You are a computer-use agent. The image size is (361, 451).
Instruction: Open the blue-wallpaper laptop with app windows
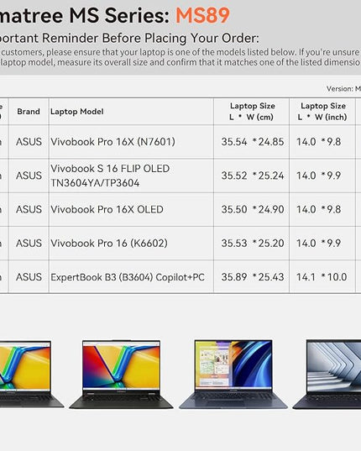point(233,375)
